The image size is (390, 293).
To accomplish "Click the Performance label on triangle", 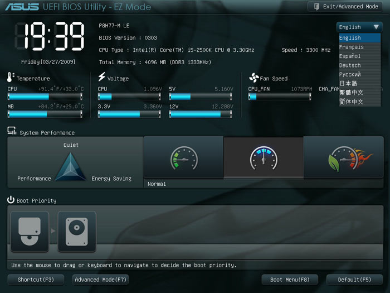I will coord(34,179).
